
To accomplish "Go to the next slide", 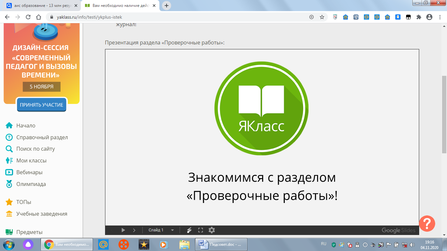I will (x=134, y=230).
